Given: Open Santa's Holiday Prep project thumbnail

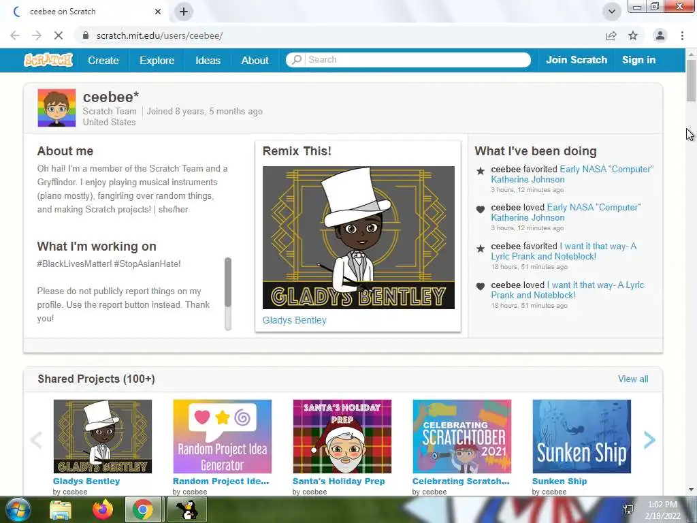Looking at the screenshot, I should [342, 437].
